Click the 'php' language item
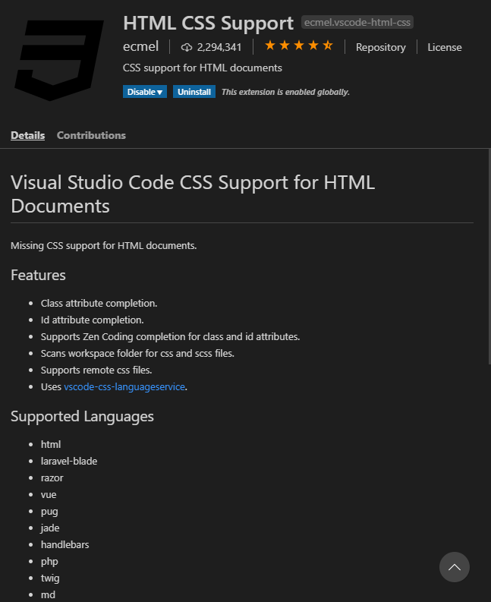 coord(49,562)
